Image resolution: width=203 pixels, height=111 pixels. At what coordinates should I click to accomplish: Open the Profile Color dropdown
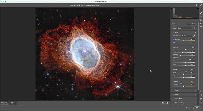[x=184, y=28]
